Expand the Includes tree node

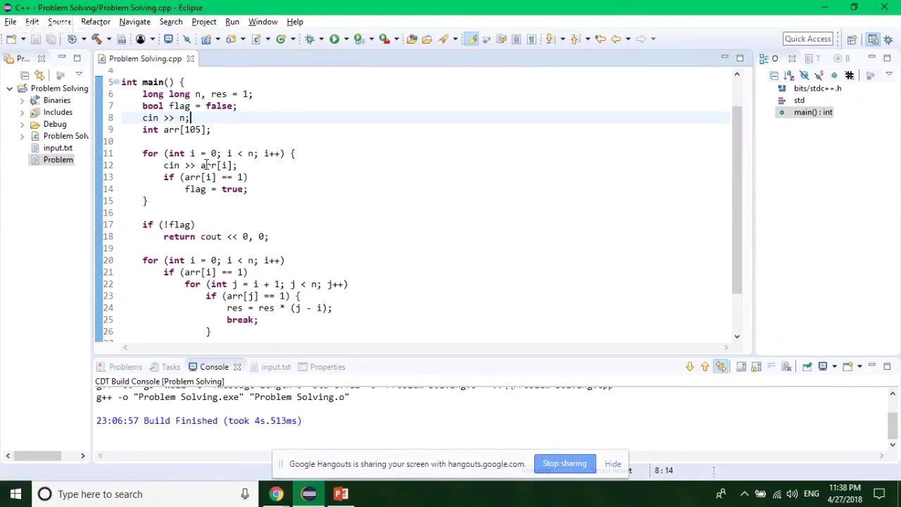click(22, 113)
